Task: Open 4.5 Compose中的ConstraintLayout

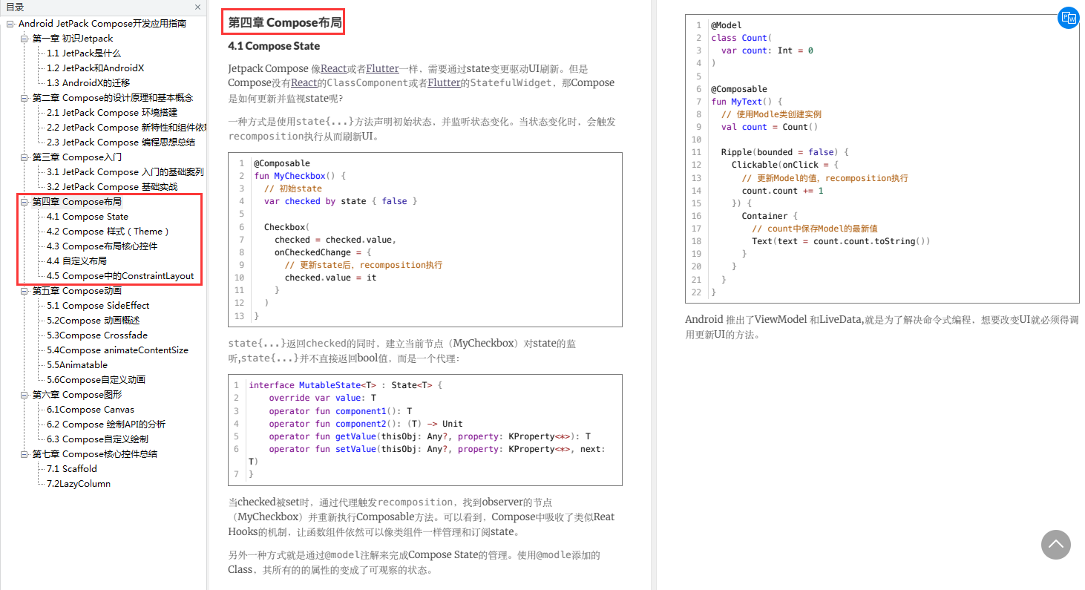Action: coord(120,276)
